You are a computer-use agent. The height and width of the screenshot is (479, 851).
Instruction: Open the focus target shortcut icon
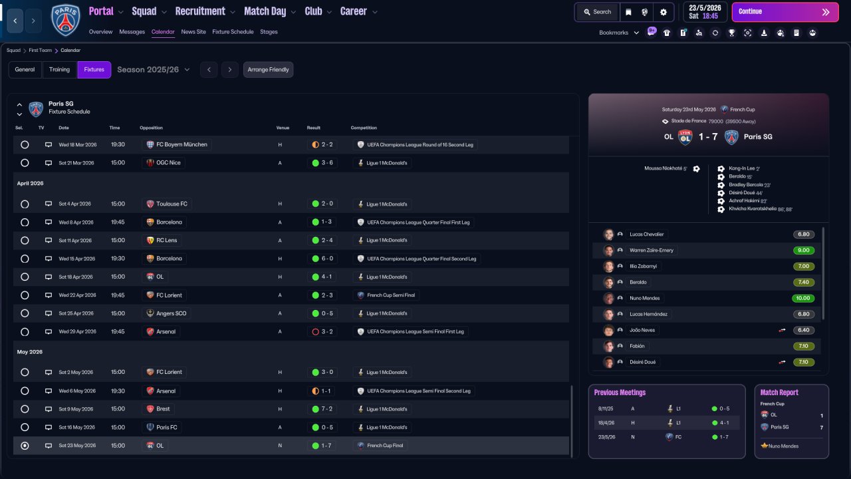pos(748,33)
